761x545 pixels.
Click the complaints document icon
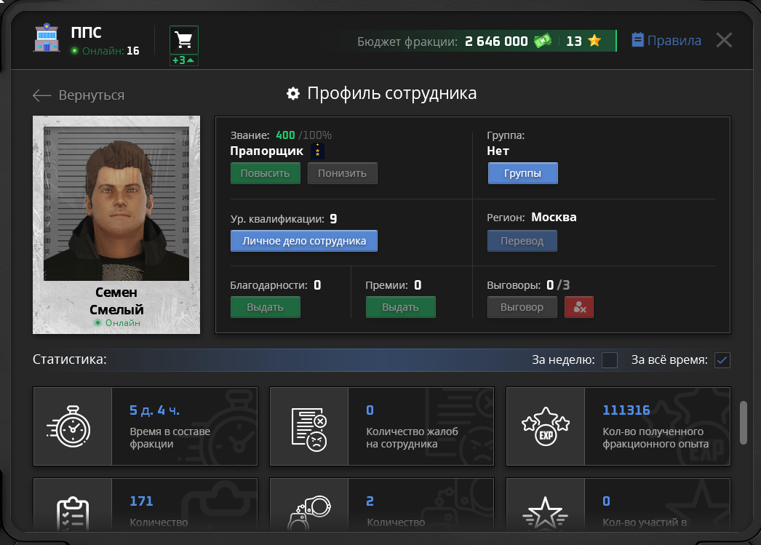(309, 426)
